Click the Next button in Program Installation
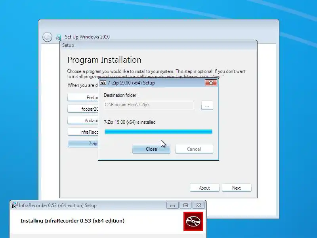Screen dimensions: 317x238 (237, 188)
